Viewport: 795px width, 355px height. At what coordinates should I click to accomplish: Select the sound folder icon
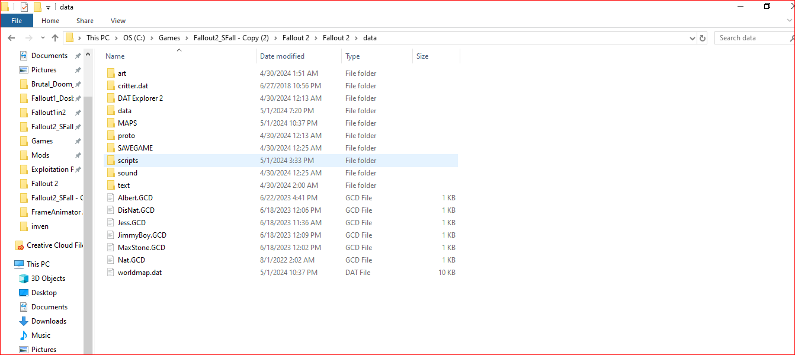pos(111,173)
